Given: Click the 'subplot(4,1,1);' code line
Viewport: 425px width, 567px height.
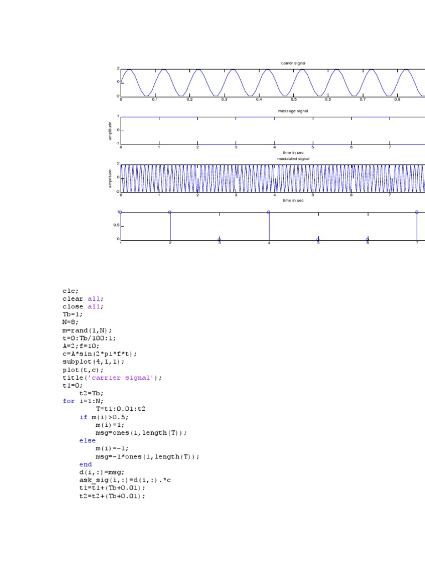Looking at the screenshot, I should tap(93, 362).
